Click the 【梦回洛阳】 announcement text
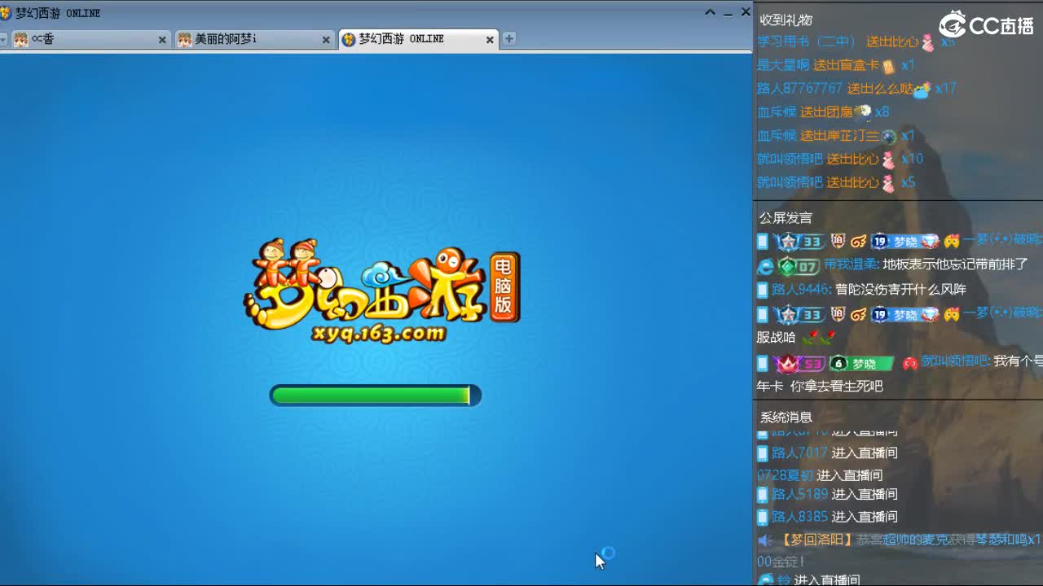 click(817, 540)
